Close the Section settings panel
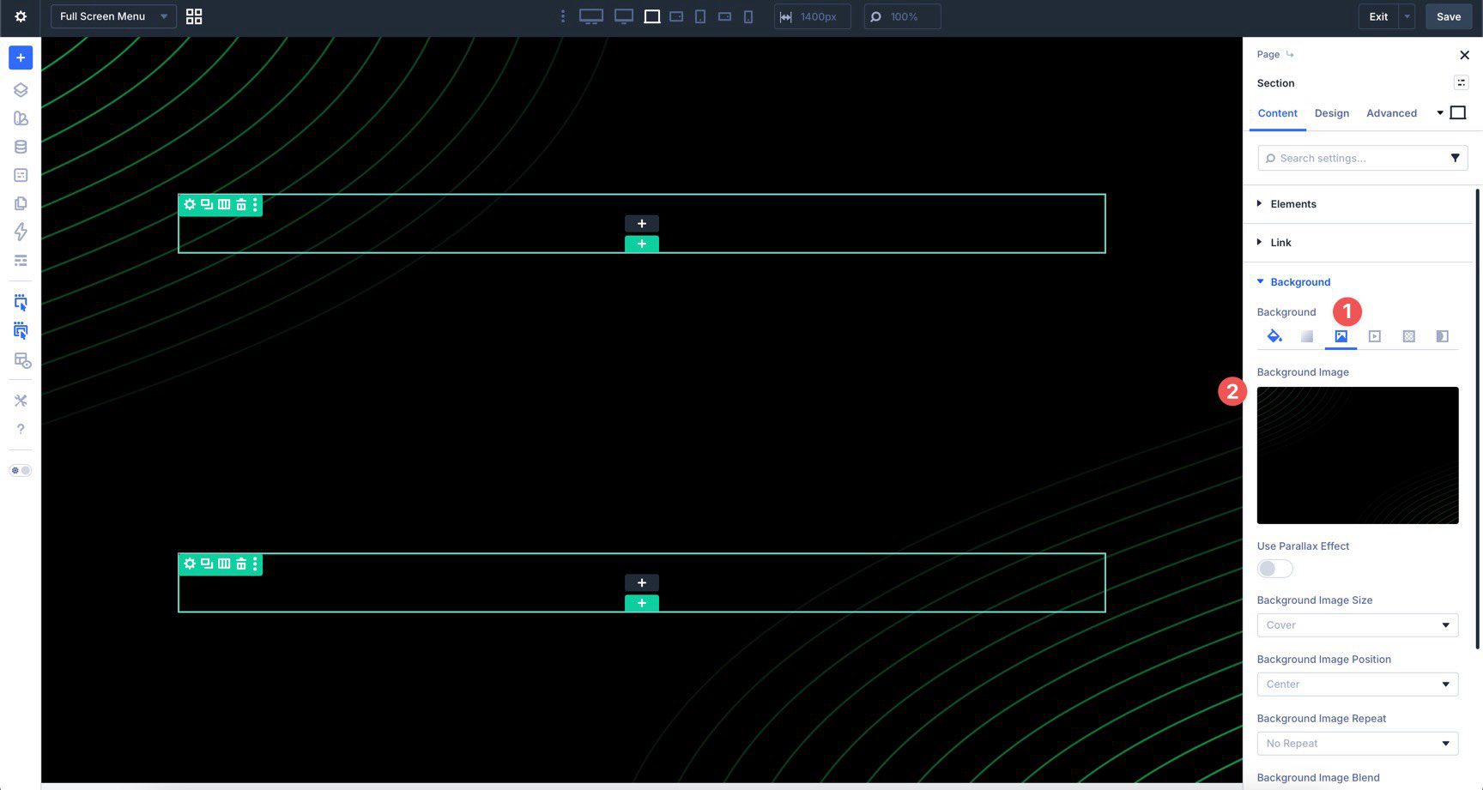Viewport: 1483px width, 790px height. (1464, 55)
